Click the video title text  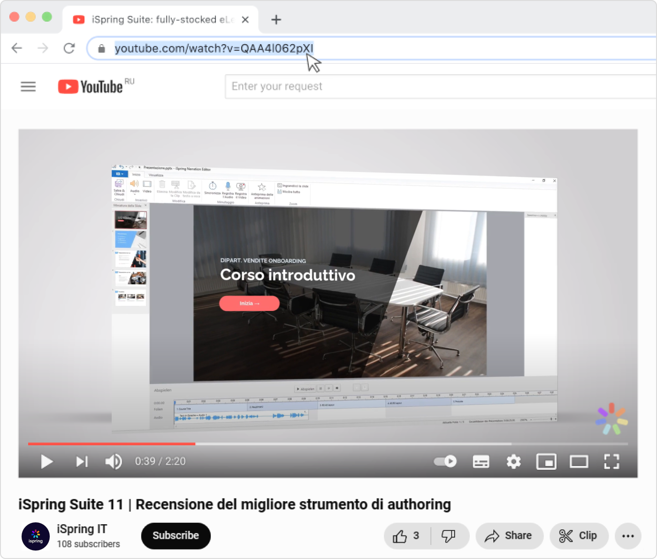tap(235, 504)
